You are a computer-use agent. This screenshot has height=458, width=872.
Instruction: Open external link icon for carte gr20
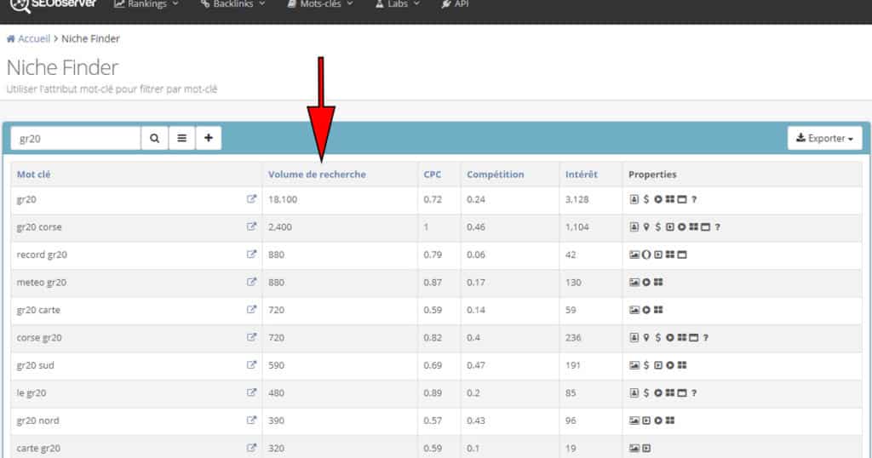pos(251,448)
